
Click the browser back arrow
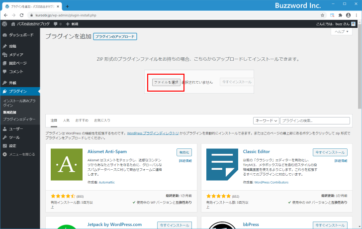[x=6, y=15]
